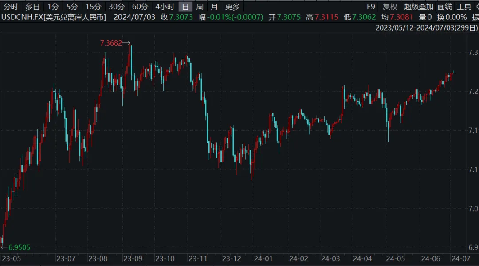This screenshot has width=479, height=266.
Task: Choose the 5分 interval tab
Action: tap(72, 7)
